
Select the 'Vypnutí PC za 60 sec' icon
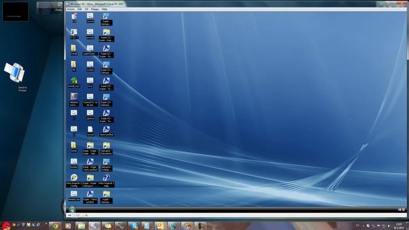pos(90,100)
